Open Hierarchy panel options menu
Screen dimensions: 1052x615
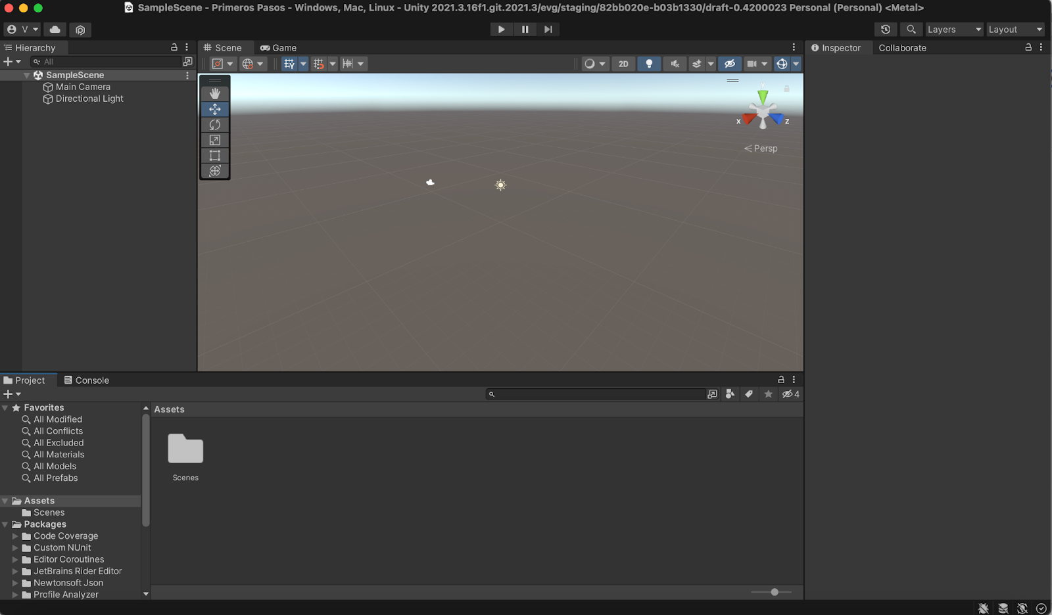pos(187,47)
